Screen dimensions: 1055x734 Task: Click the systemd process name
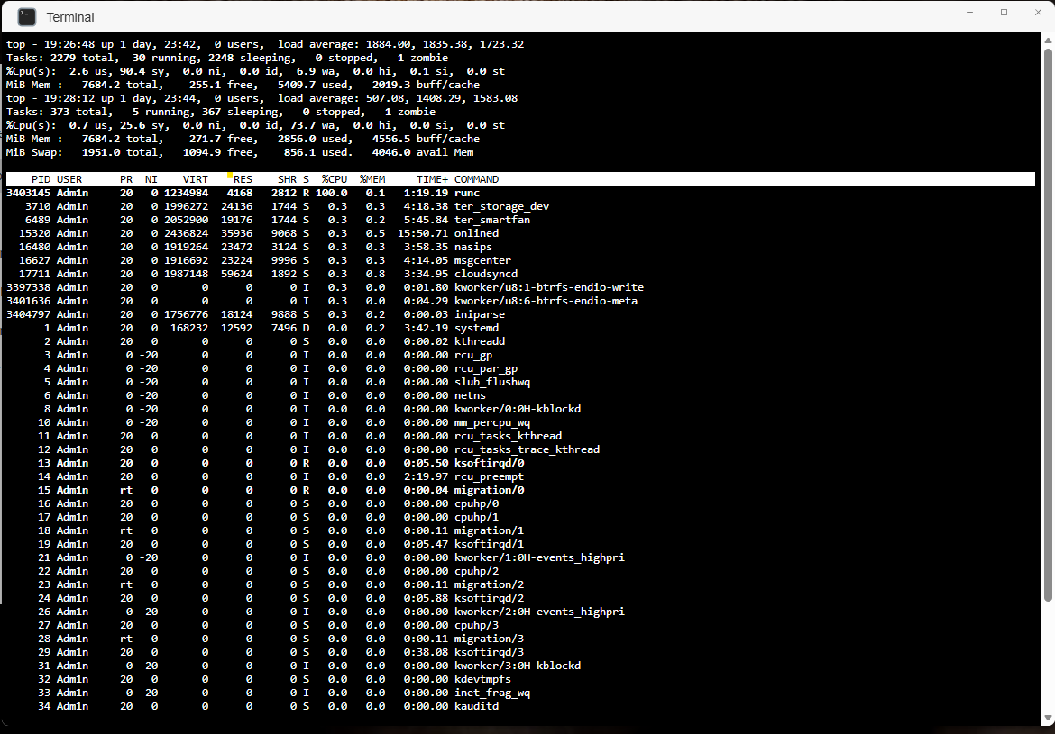tap(476, 328)
